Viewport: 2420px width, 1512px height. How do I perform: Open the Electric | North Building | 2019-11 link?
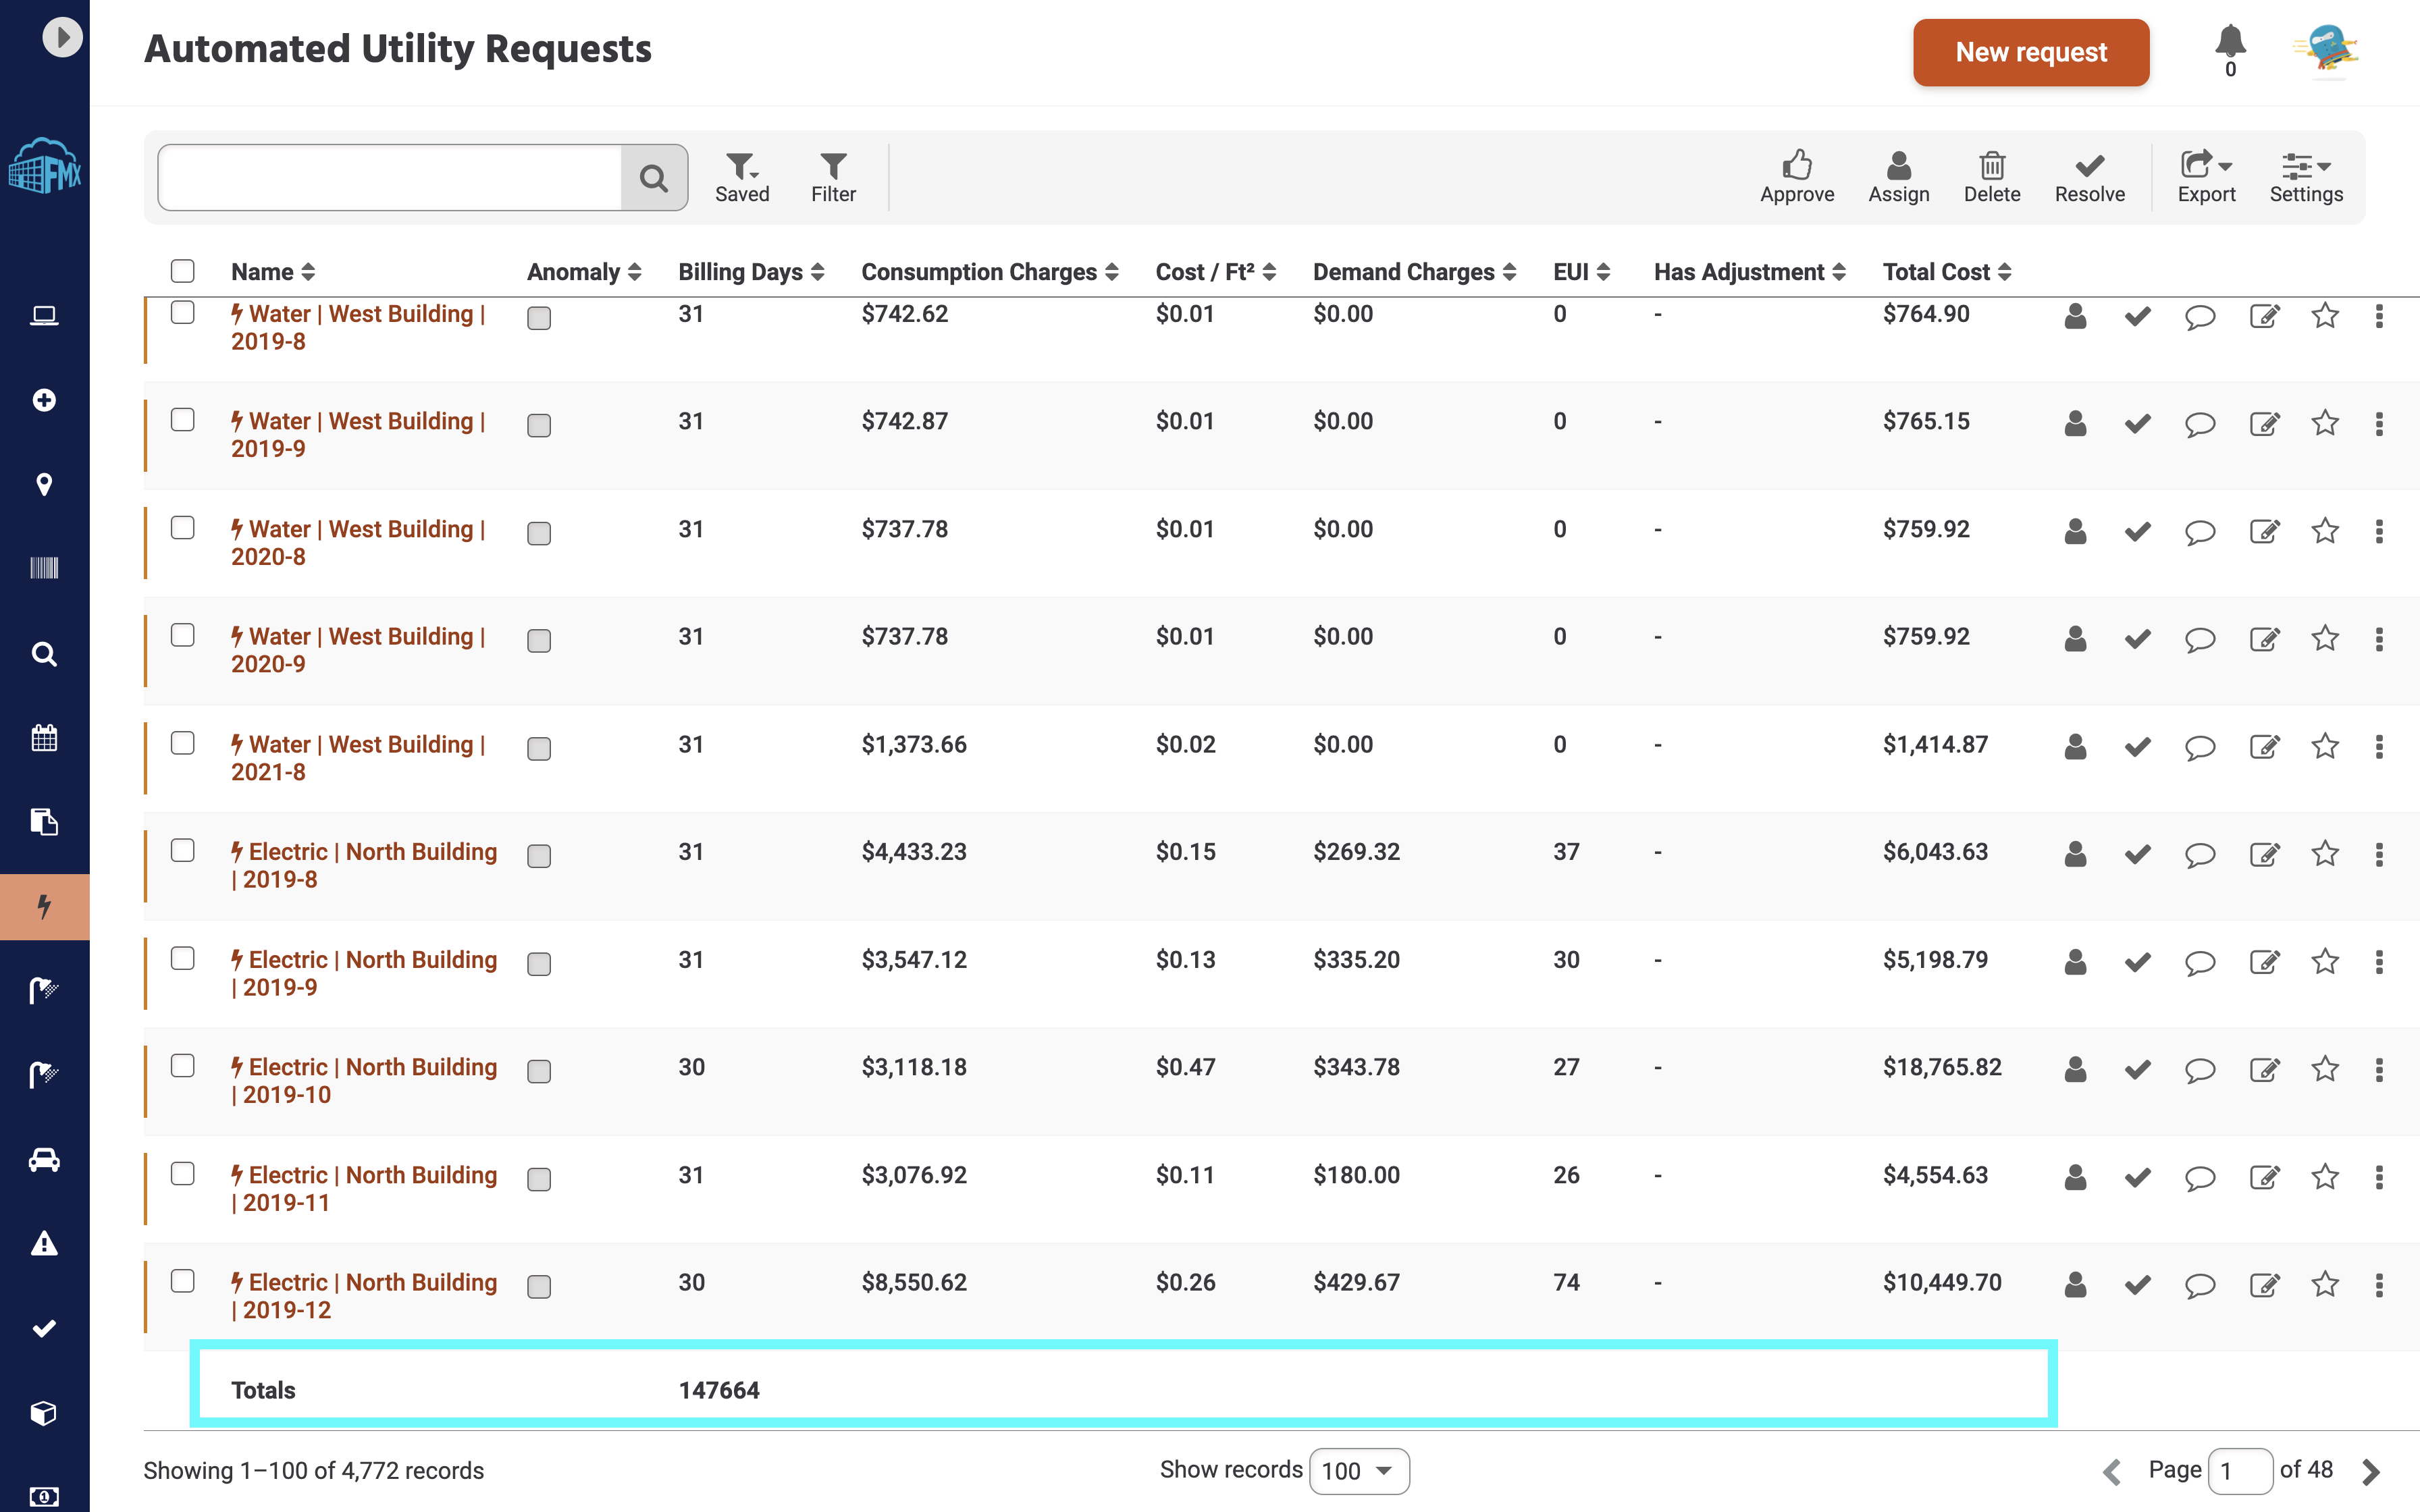[x=364, y=1188]
